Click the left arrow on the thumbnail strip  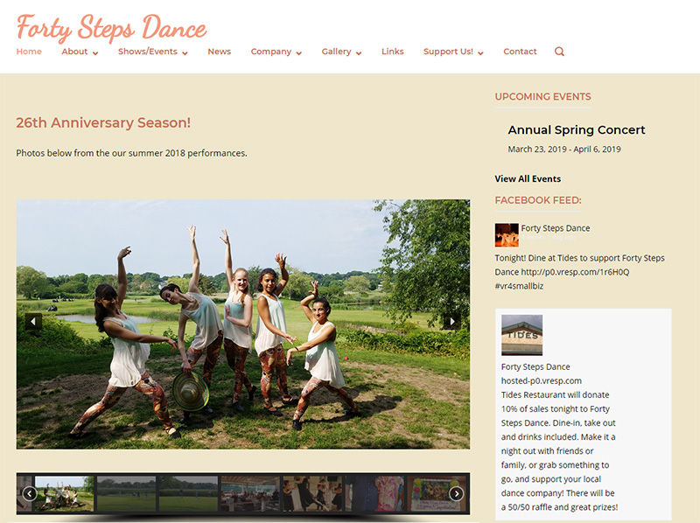click(x=29, y=493)
